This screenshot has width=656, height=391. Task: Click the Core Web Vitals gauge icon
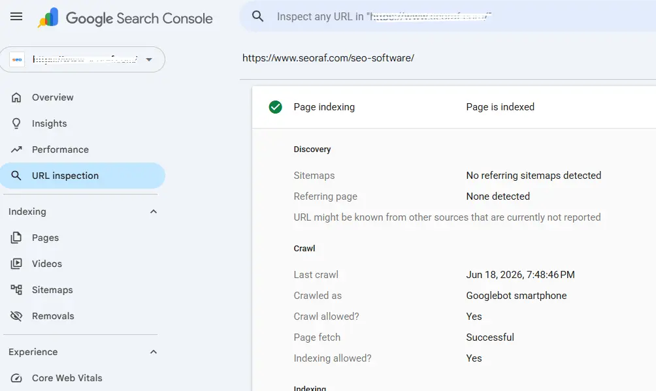coord(16,378)
